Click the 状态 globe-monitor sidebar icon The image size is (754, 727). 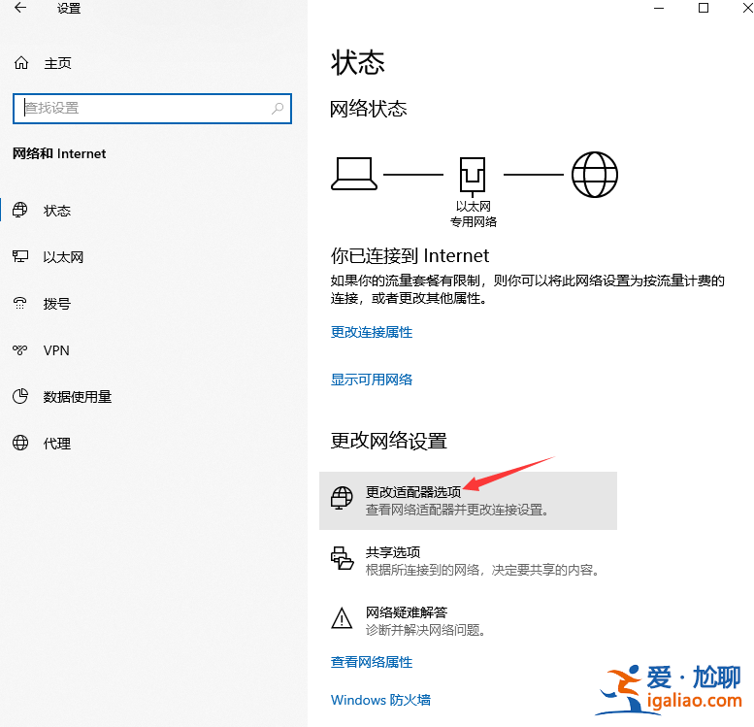tap(20, 211)
